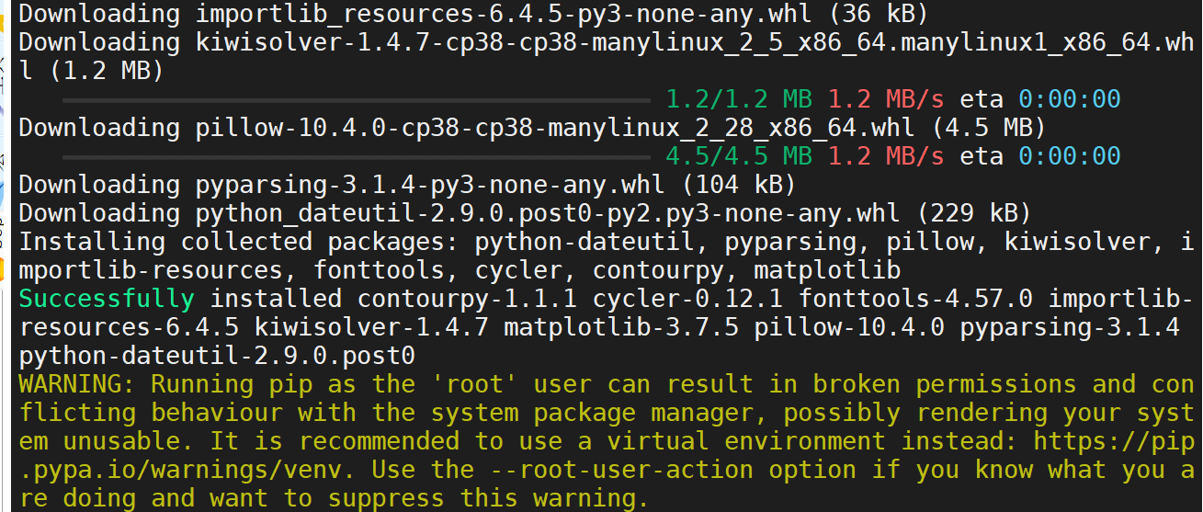Click the "(104 kB)" file size
The width and height of the screenshot is (1203, 512).
(738, 185)
